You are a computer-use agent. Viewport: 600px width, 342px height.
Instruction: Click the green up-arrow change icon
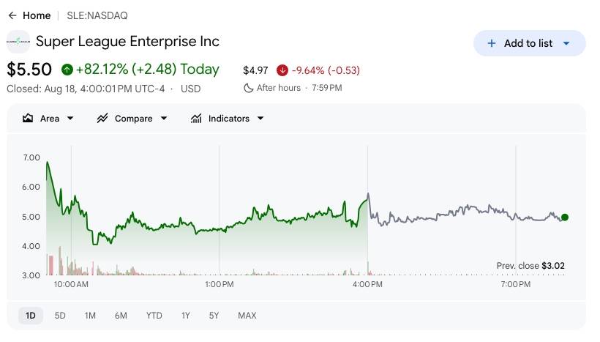tap(67, 70)
